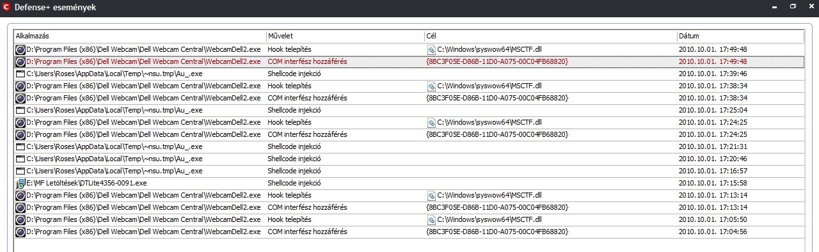Image resolution: width=819 pixels, height=252 pixels.
Task: Click webcam icon of COM interfész row at 17:38:34
Action: [x=20, y=98]
